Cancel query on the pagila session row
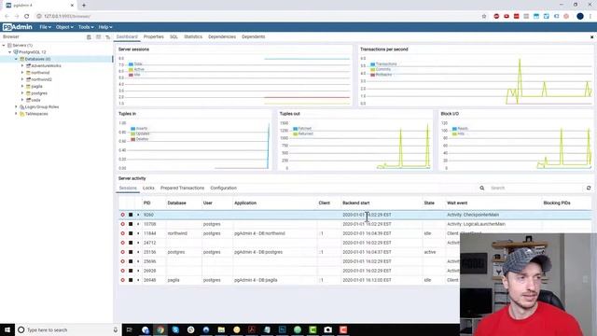The height and width of the screenshot is (336, 597). (131, 280)
